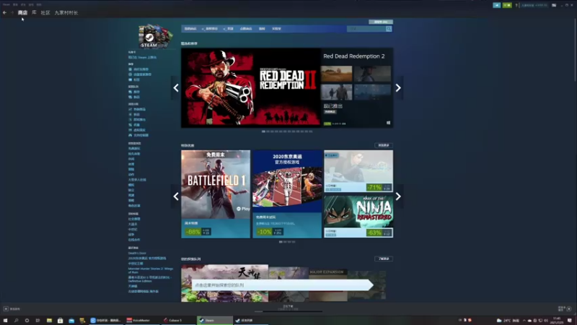Click the back arrow in Steam navigation
This screenshot has width=577, height=325.
tap(4, 12)
